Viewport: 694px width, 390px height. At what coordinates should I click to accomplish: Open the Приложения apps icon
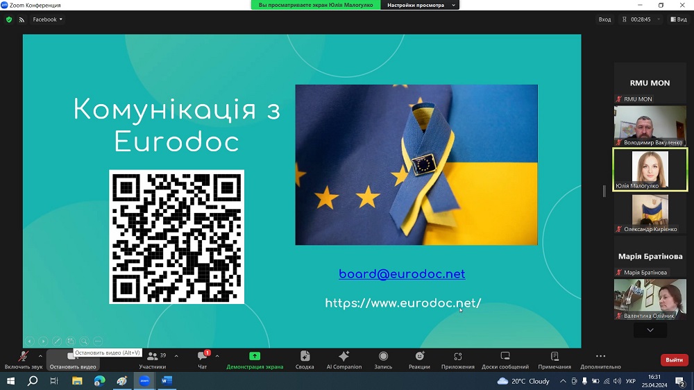(x=457, y=356)
